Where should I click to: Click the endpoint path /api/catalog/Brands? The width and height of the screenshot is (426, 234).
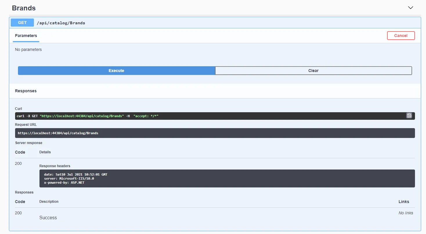tap(61, 23)
